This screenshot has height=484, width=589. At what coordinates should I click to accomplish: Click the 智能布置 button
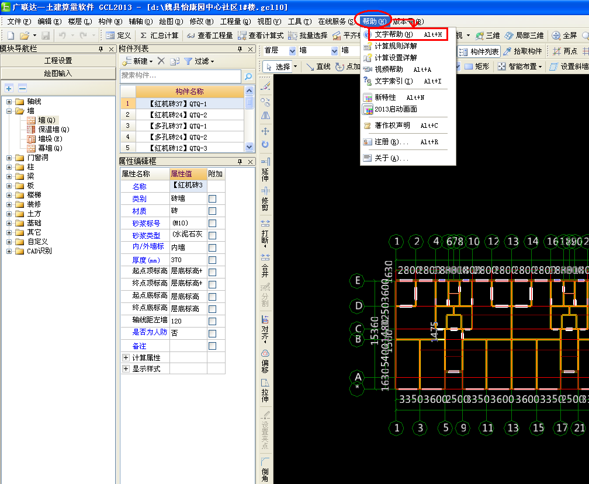[x=521, y=67]
